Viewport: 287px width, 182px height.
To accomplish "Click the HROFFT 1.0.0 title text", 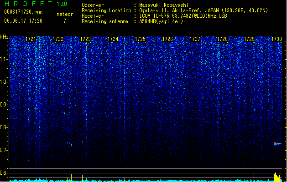I will coord(36,4).
